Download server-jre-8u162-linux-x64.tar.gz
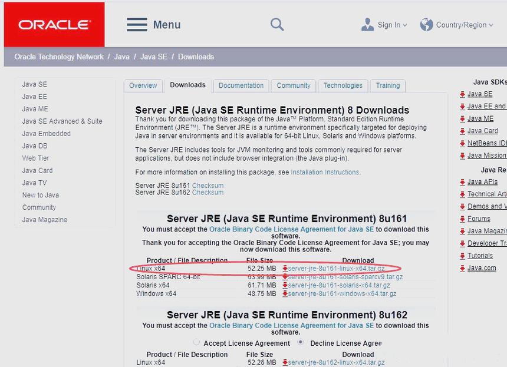This screenshot has height=367, width=507. pos(336,362)
